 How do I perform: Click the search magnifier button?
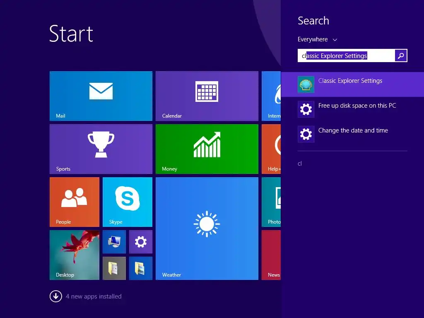click(x=401, y=55)
